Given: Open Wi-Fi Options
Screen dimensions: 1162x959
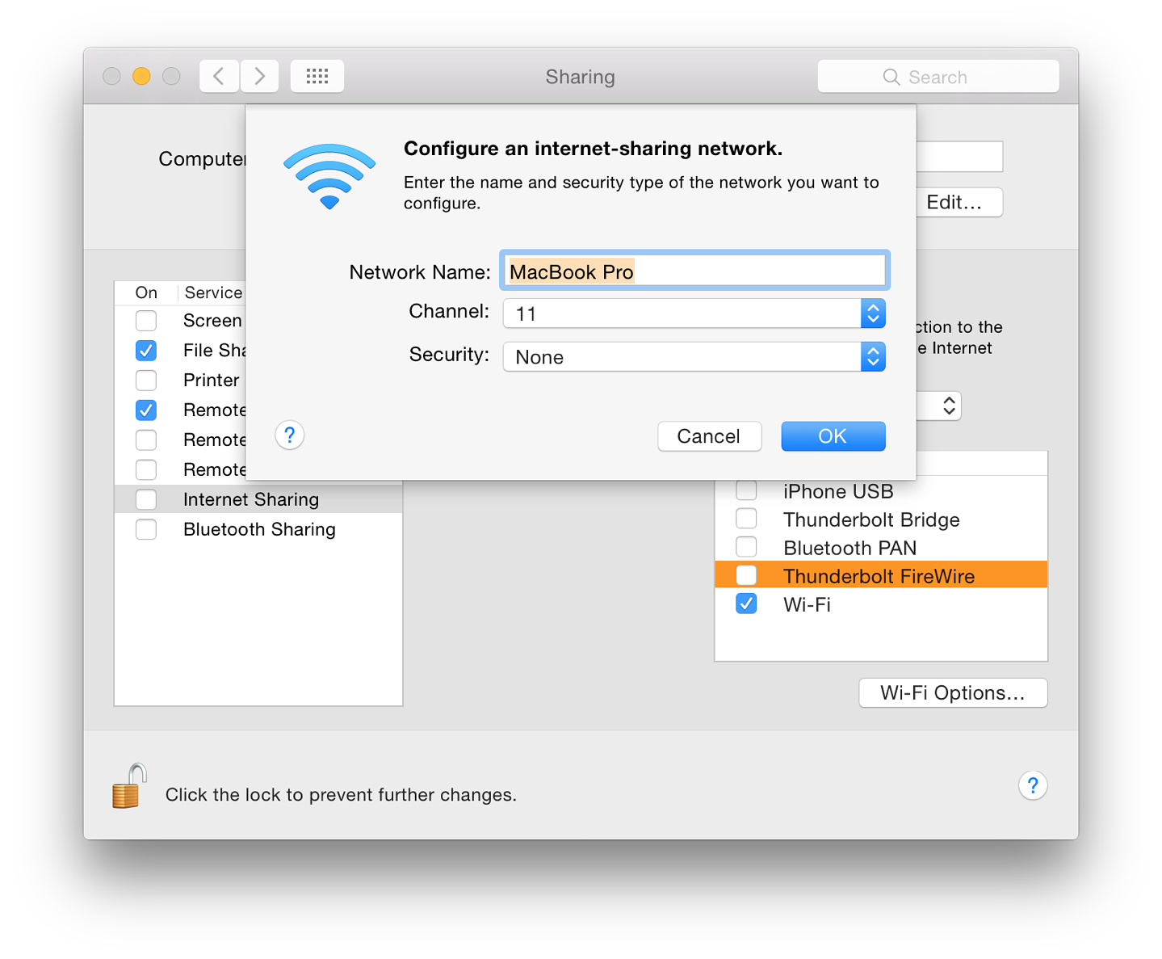Looking at the screenshot, I should click(953, 692).
